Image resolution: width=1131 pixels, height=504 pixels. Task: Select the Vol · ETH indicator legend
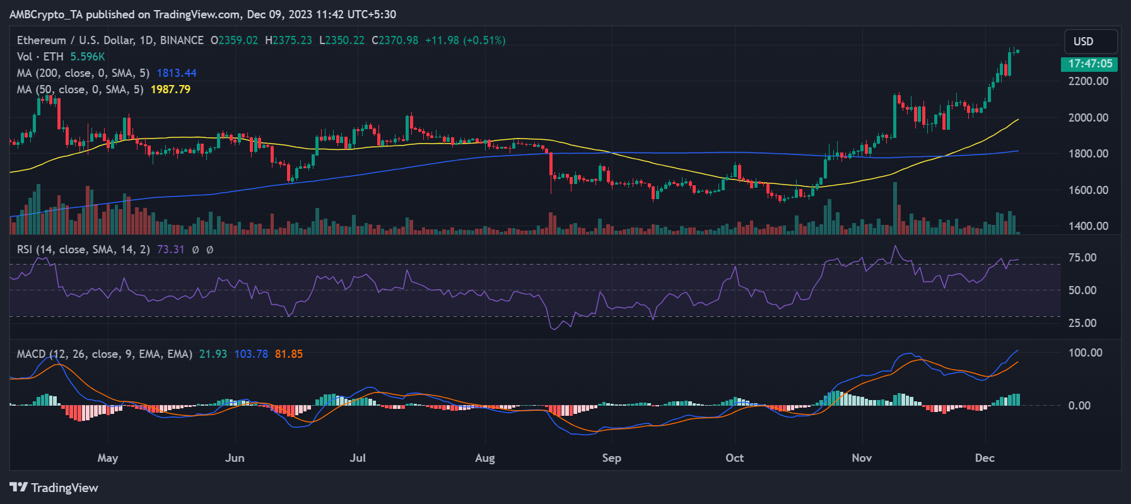[40, 57]
